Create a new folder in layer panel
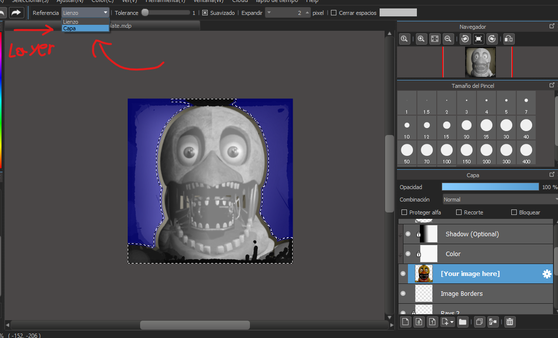558x338 pixels. (x=463, y=322)
